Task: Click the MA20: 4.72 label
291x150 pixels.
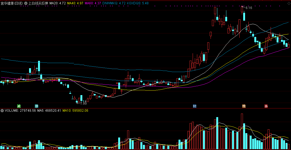Action: tap(58, 3)
